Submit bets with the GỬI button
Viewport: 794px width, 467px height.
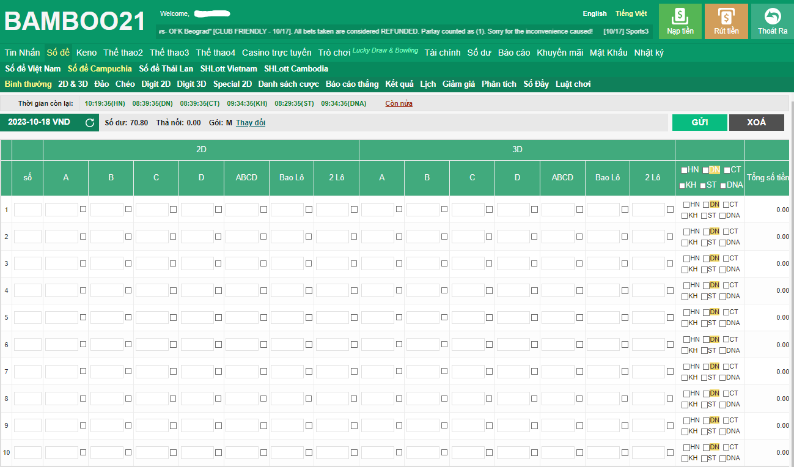[x=700, y=122]
